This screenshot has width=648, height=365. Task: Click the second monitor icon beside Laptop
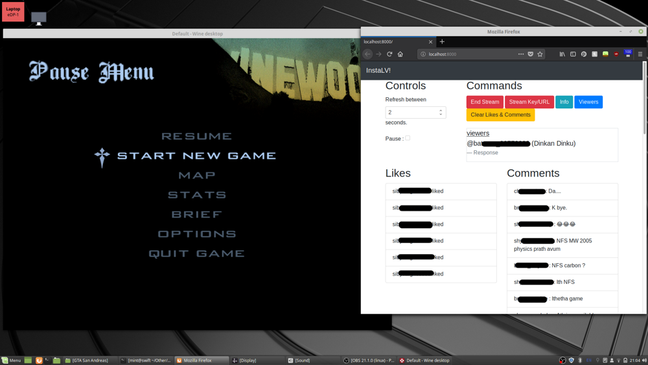click(39, 18)
